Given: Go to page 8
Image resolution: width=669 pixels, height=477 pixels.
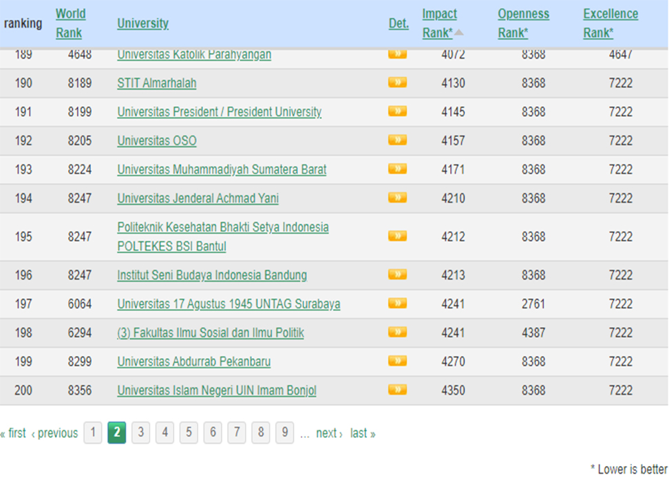Looking at the screenshot, I should 261,433.
